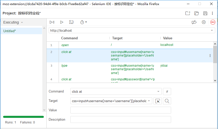Click the yiibai value cell

click(x=164, y=66)
